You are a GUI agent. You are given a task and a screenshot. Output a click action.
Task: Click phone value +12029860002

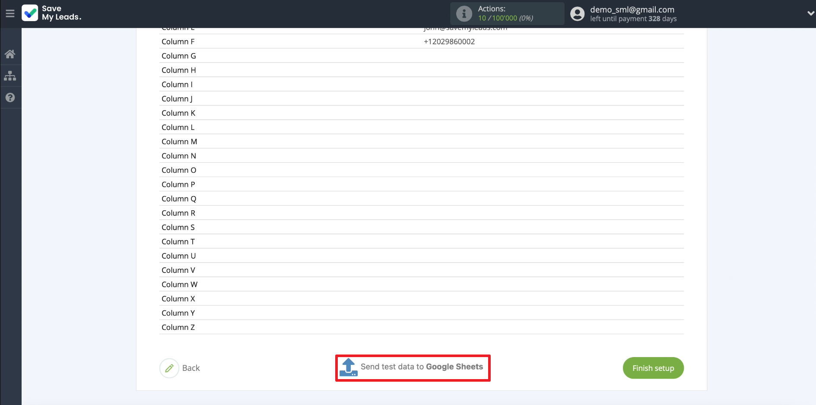click(x=449, y=41)
